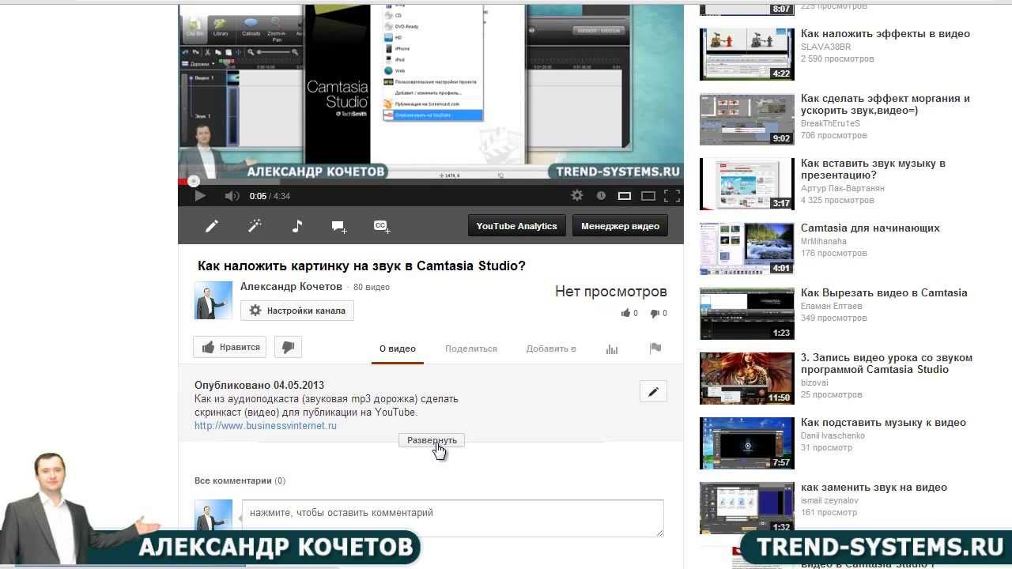Click the 1:23 duration thumbnail
This screenshot has height=569, width=1012.
pos(747,313)
